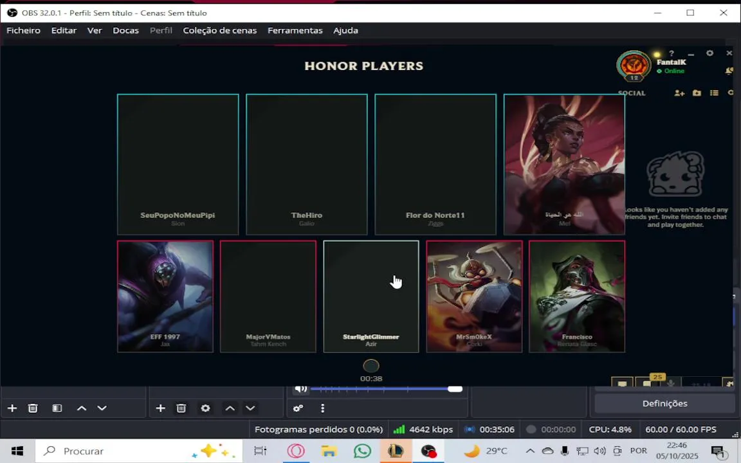The image size is (741, 463).
Task: Open source properties gear icon
Action: coord(206,408)
